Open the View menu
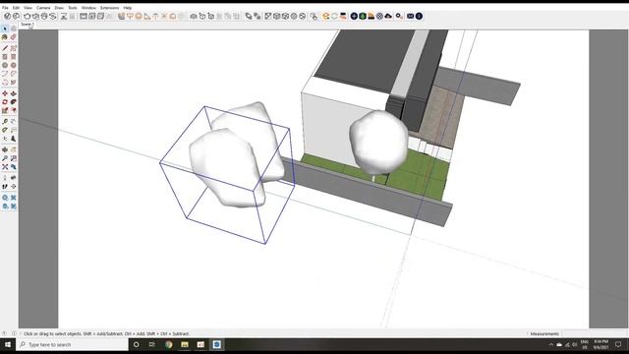This screenshot has height=354, width=629. [x=28, y=8]
